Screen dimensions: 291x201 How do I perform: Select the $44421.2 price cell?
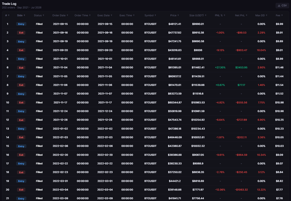pos(175,181)
